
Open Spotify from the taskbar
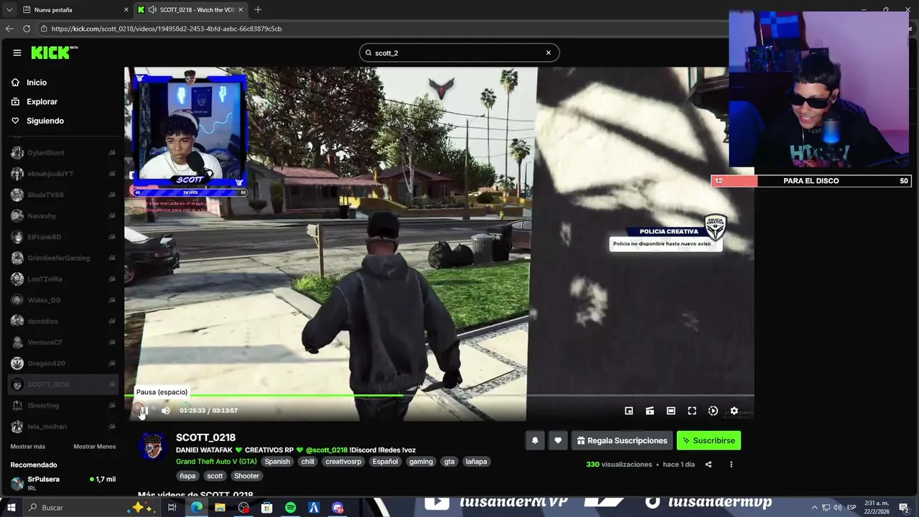click(290, 508)
